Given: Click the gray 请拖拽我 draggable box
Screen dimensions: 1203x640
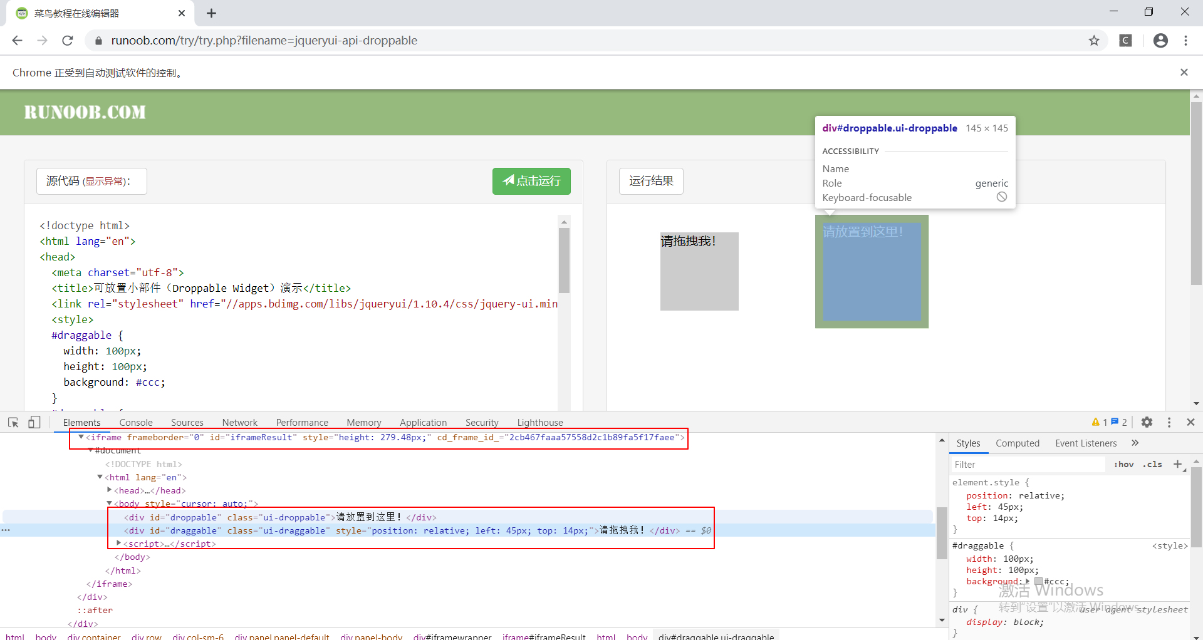Looking at the screenshot, I should [699, 271].
